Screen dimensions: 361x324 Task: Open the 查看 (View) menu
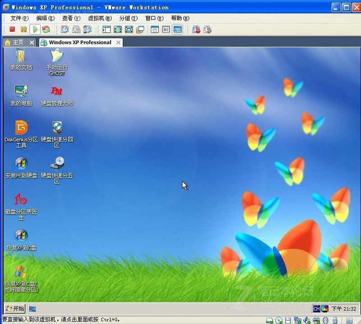pos(71,18)
